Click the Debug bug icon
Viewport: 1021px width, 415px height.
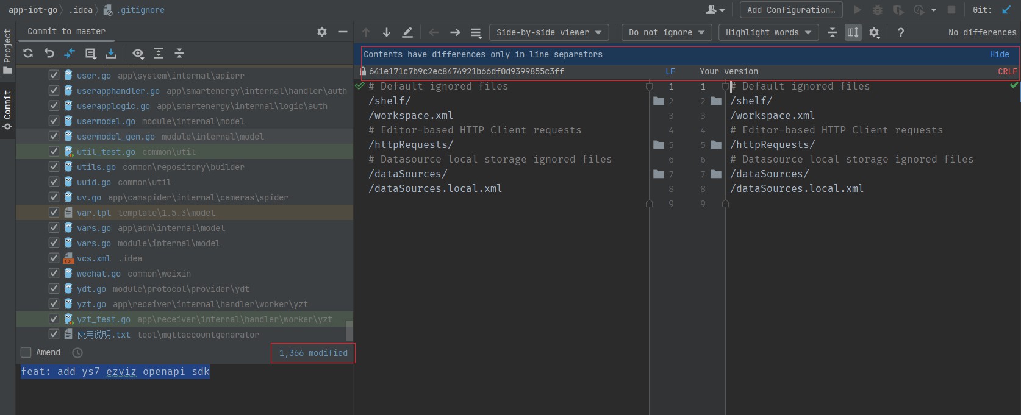(878, 10)
